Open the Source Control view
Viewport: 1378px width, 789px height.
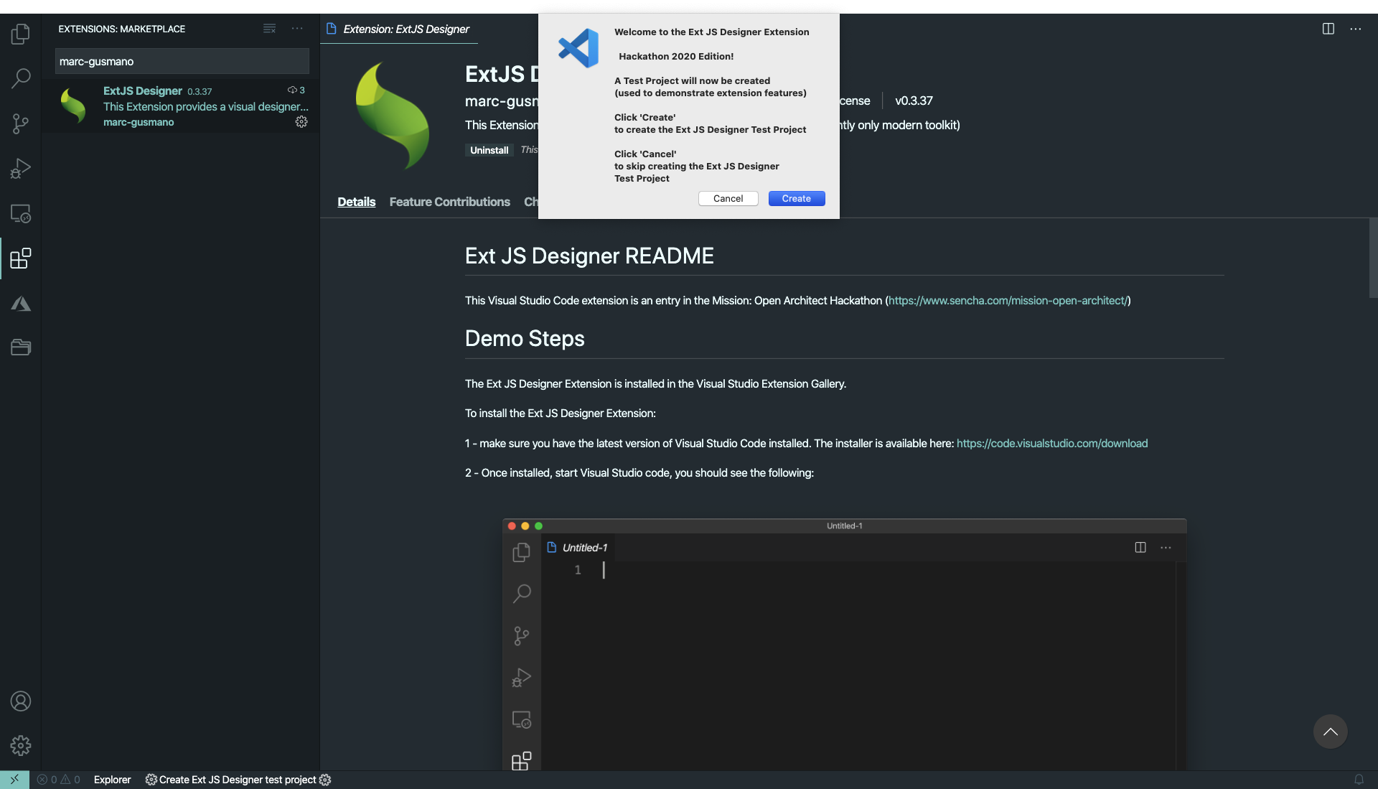click(21, 123)
